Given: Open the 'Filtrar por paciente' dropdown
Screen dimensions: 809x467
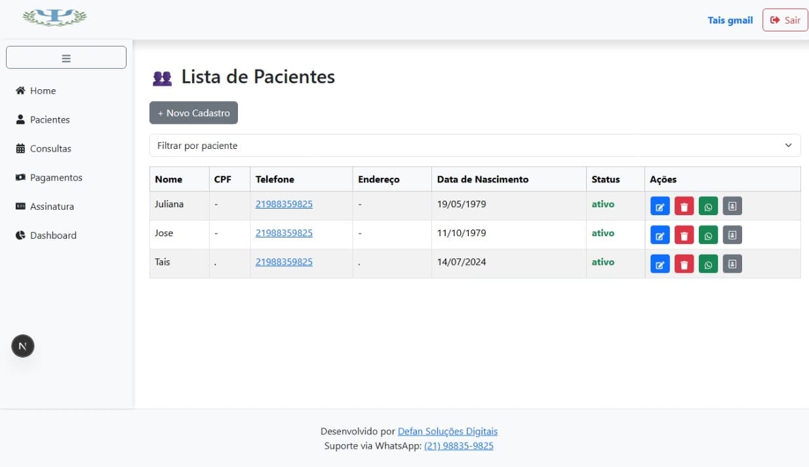Looking at the screenshot, I should tap(475, 145).
